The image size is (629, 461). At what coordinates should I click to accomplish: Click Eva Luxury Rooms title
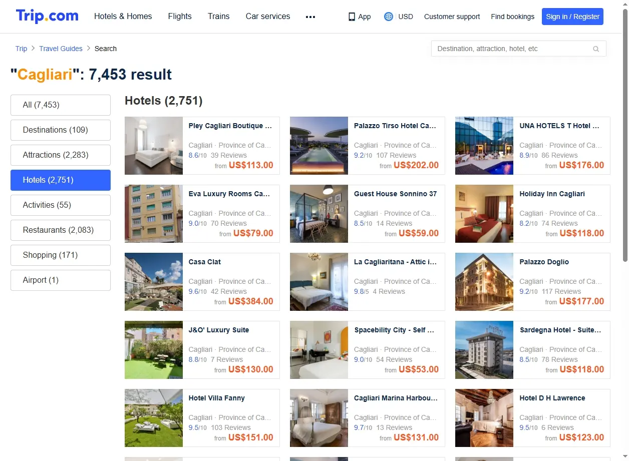pos(229,194)
